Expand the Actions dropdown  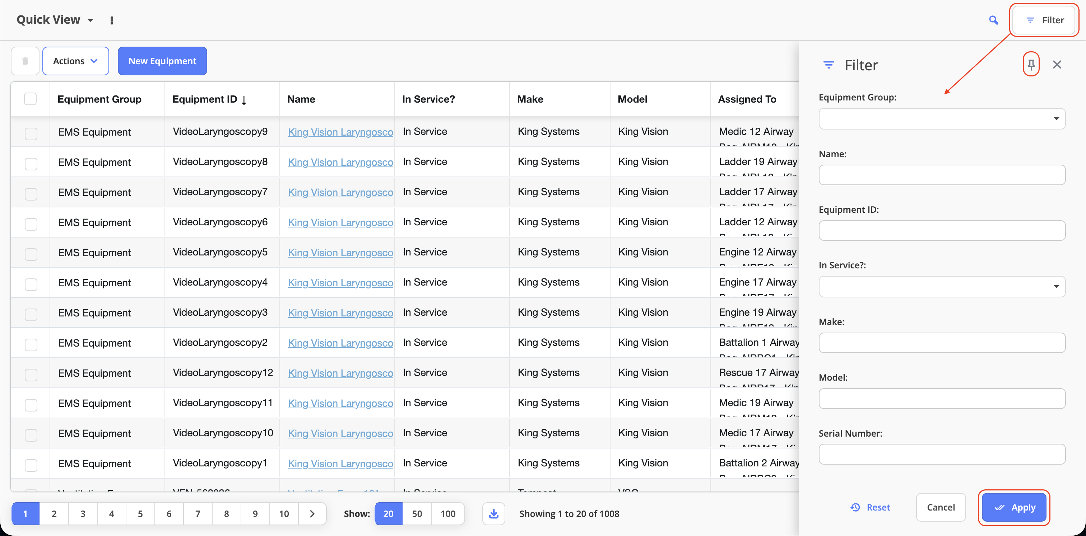tap(76, 61)
